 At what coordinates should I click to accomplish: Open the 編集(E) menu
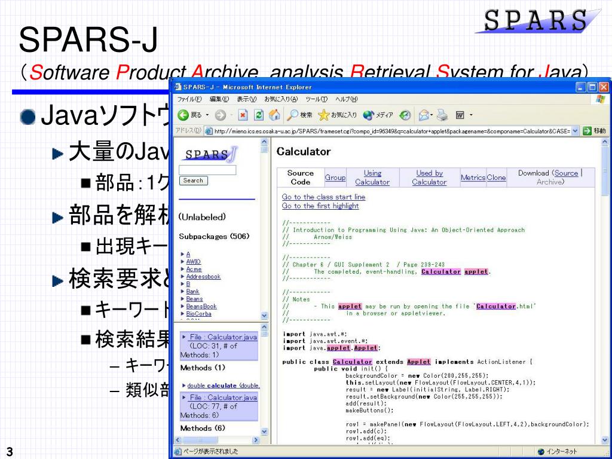(219, 99)
